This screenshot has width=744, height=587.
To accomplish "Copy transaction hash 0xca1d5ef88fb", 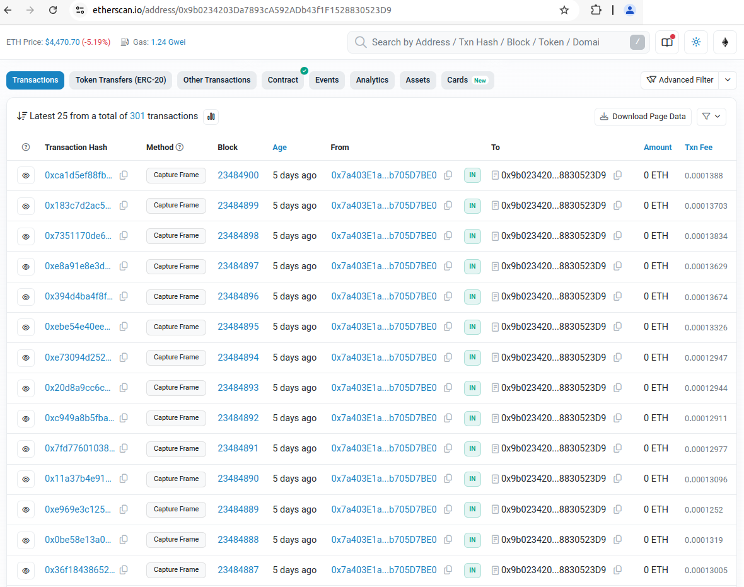I will click(124, 175).
